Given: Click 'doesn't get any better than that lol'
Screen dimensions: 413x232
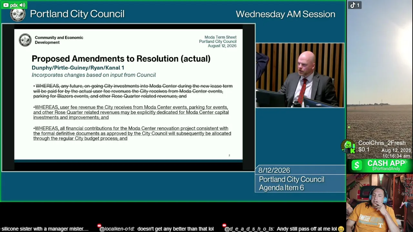Looking at the screenshot, I should click(x=176, y=229).
